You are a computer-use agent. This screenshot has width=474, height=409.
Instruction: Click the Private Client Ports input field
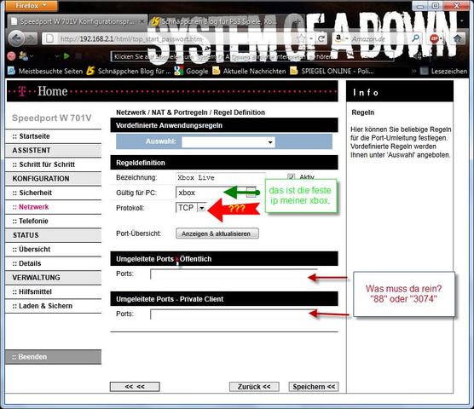click(234, 314)
